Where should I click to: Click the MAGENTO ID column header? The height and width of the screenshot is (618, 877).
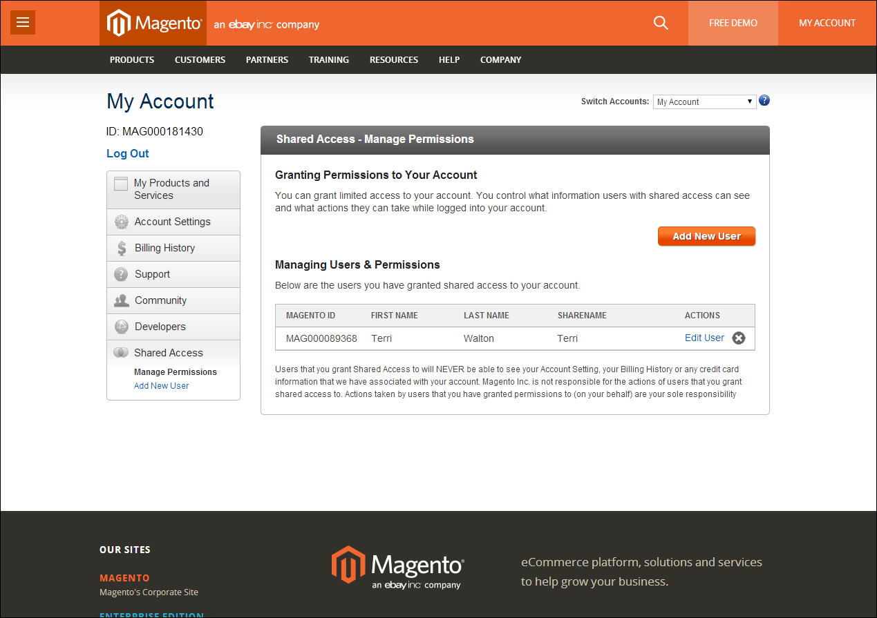pos(311,316)
